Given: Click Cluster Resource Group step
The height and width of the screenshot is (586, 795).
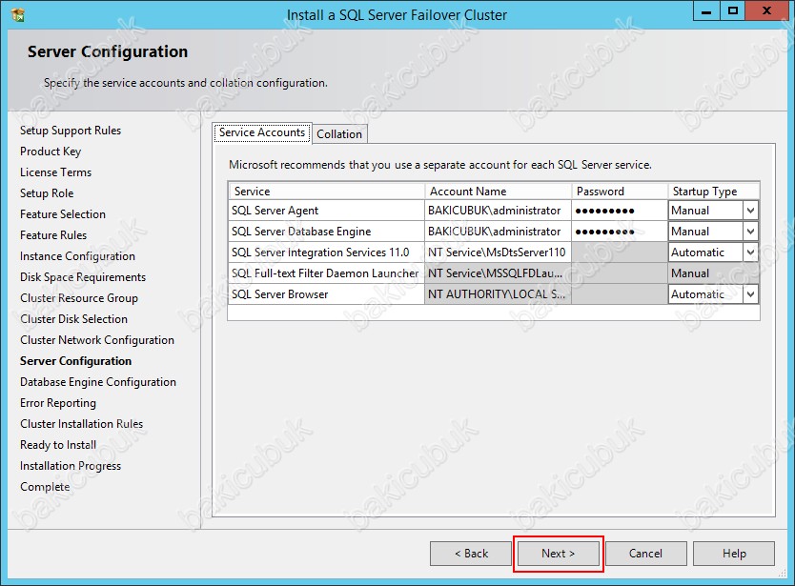Looking at the screenshot, I should click(x=79, y=298).
